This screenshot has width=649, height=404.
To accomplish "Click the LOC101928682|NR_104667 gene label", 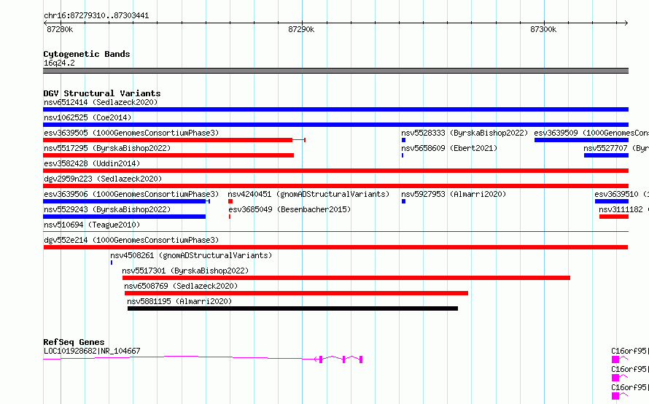I will pos(92,351).
